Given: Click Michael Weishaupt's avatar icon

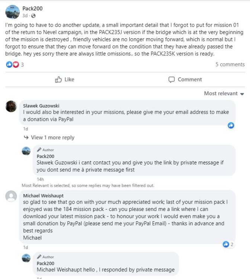Looking at the screenshot, I should click(x=11, y=196).
